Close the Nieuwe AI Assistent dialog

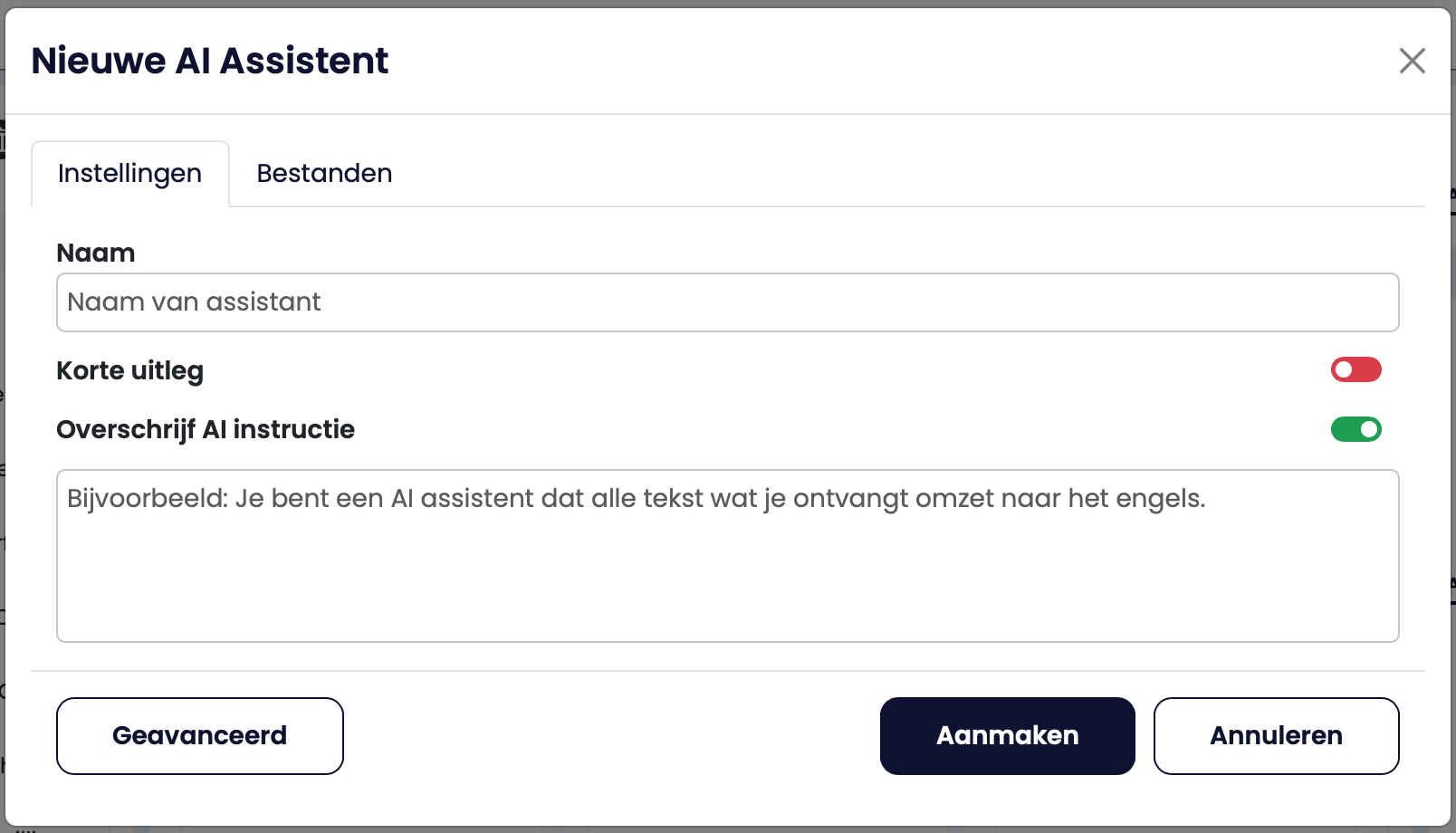click(1412, 61)
